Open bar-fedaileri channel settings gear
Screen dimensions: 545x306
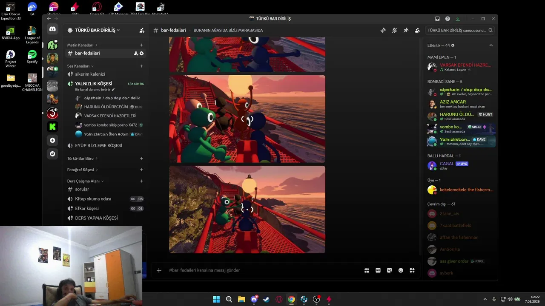tap(142, 53)
